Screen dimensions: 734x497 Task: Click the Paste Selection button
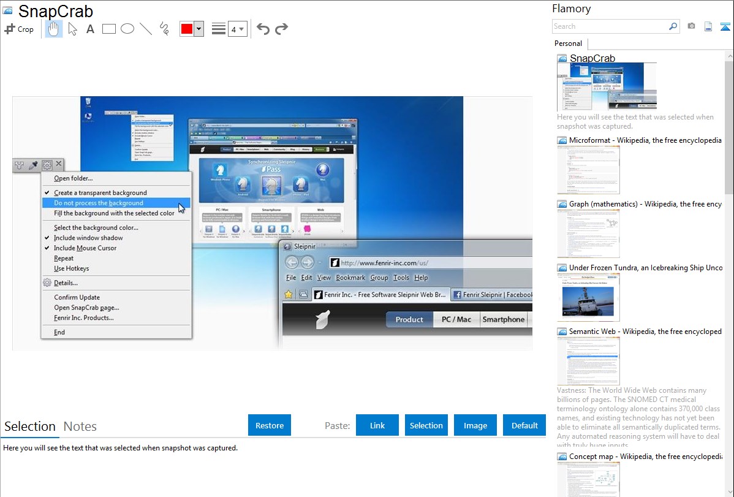pyautogui.click(x=426, y=425)
